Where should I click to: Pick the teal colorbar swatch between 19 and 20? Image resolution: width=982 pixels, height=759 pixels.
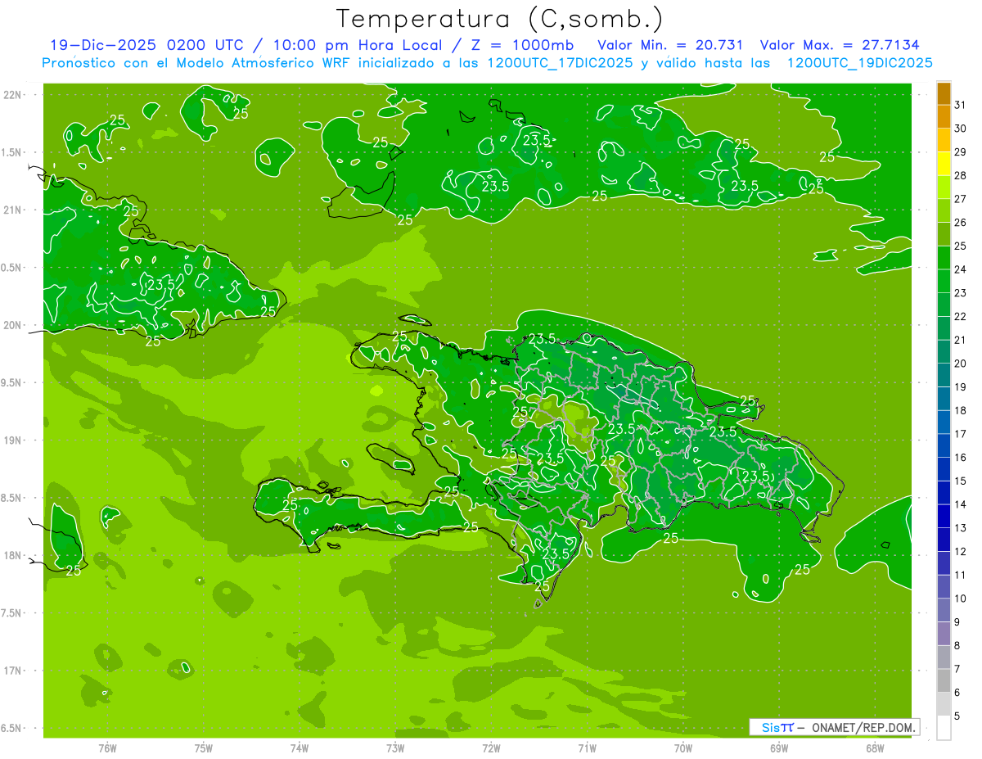[x=944, y=375]
